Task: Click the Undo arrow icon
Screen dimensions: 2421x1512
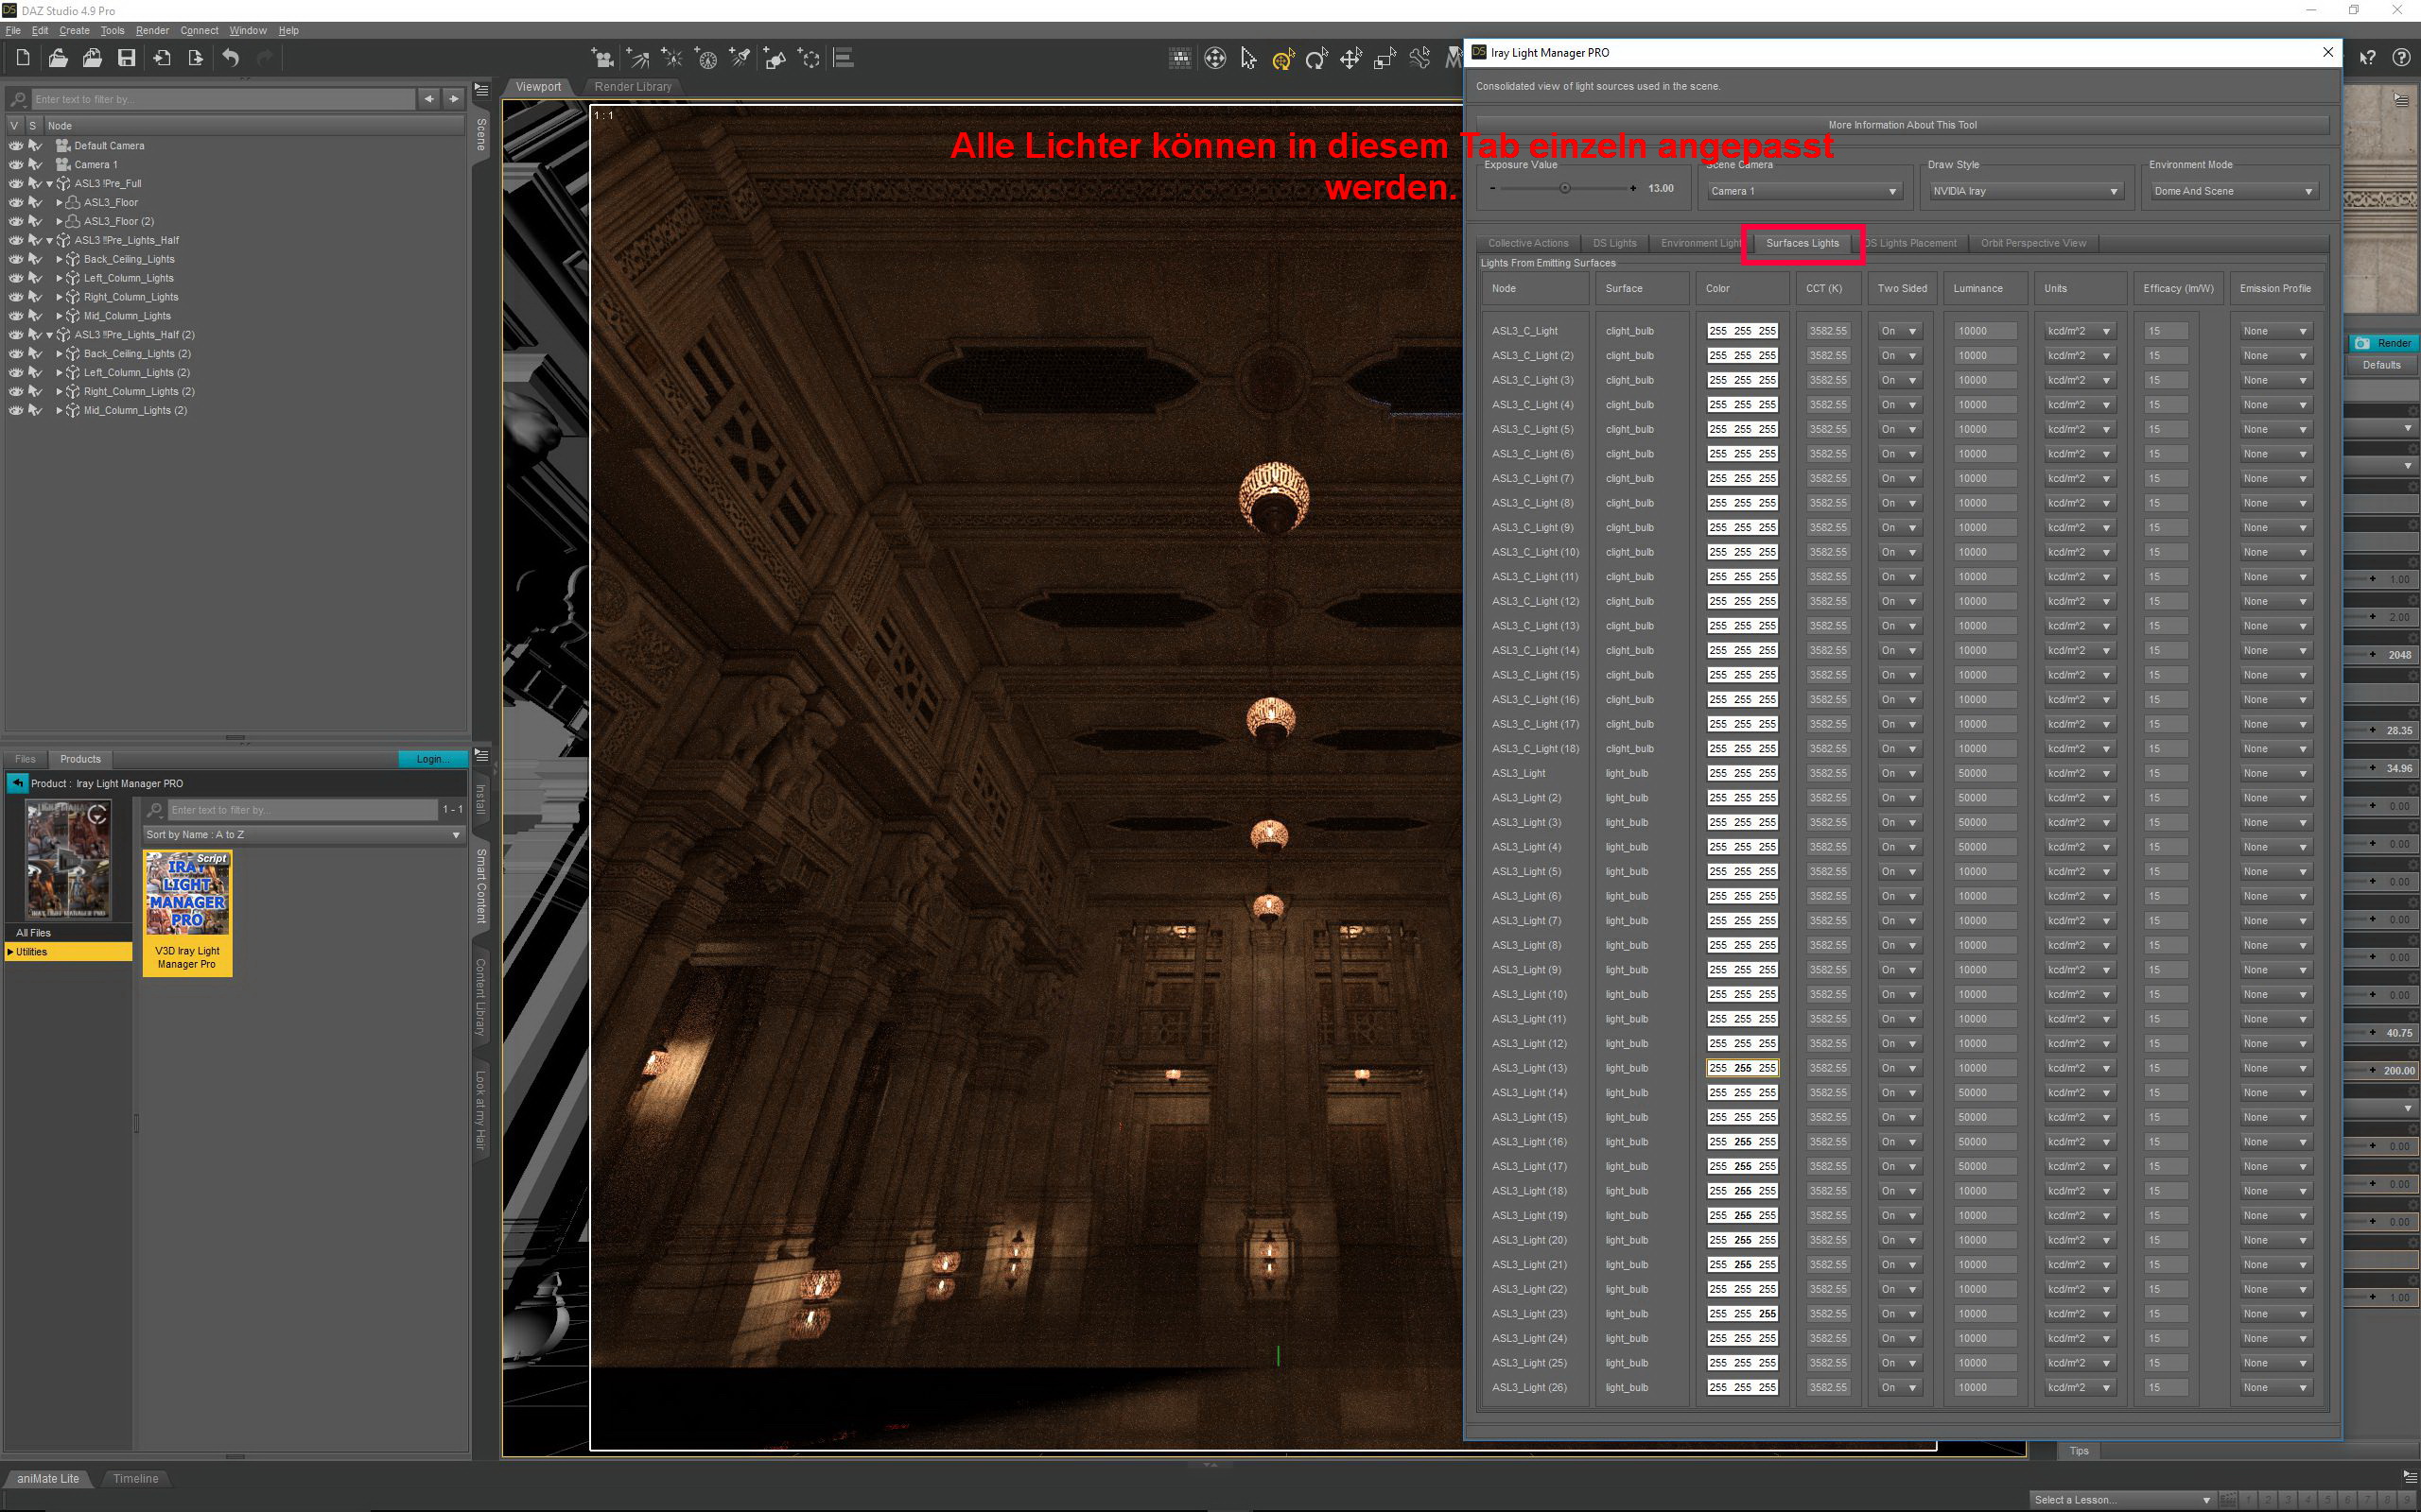Action: tap(230, 58)
